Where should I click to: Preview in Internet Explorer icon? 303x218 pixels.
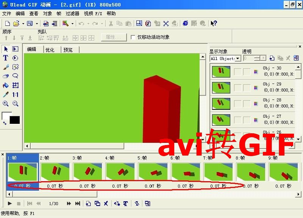(x=185, y=24)
